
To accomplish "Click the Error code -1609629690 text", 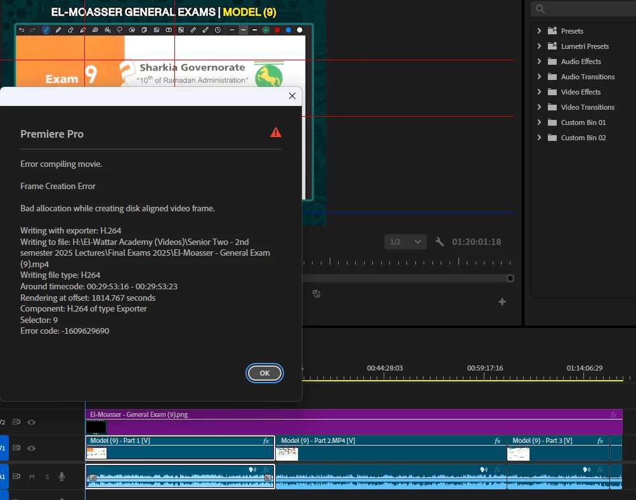I will (x=65, y=331).
